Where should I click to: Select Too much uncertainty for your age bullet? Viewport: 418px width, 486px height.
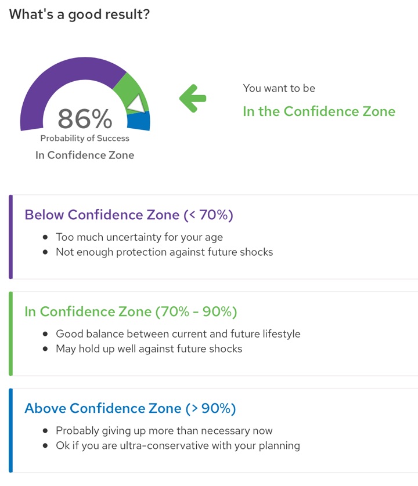(x=139, y=237)
